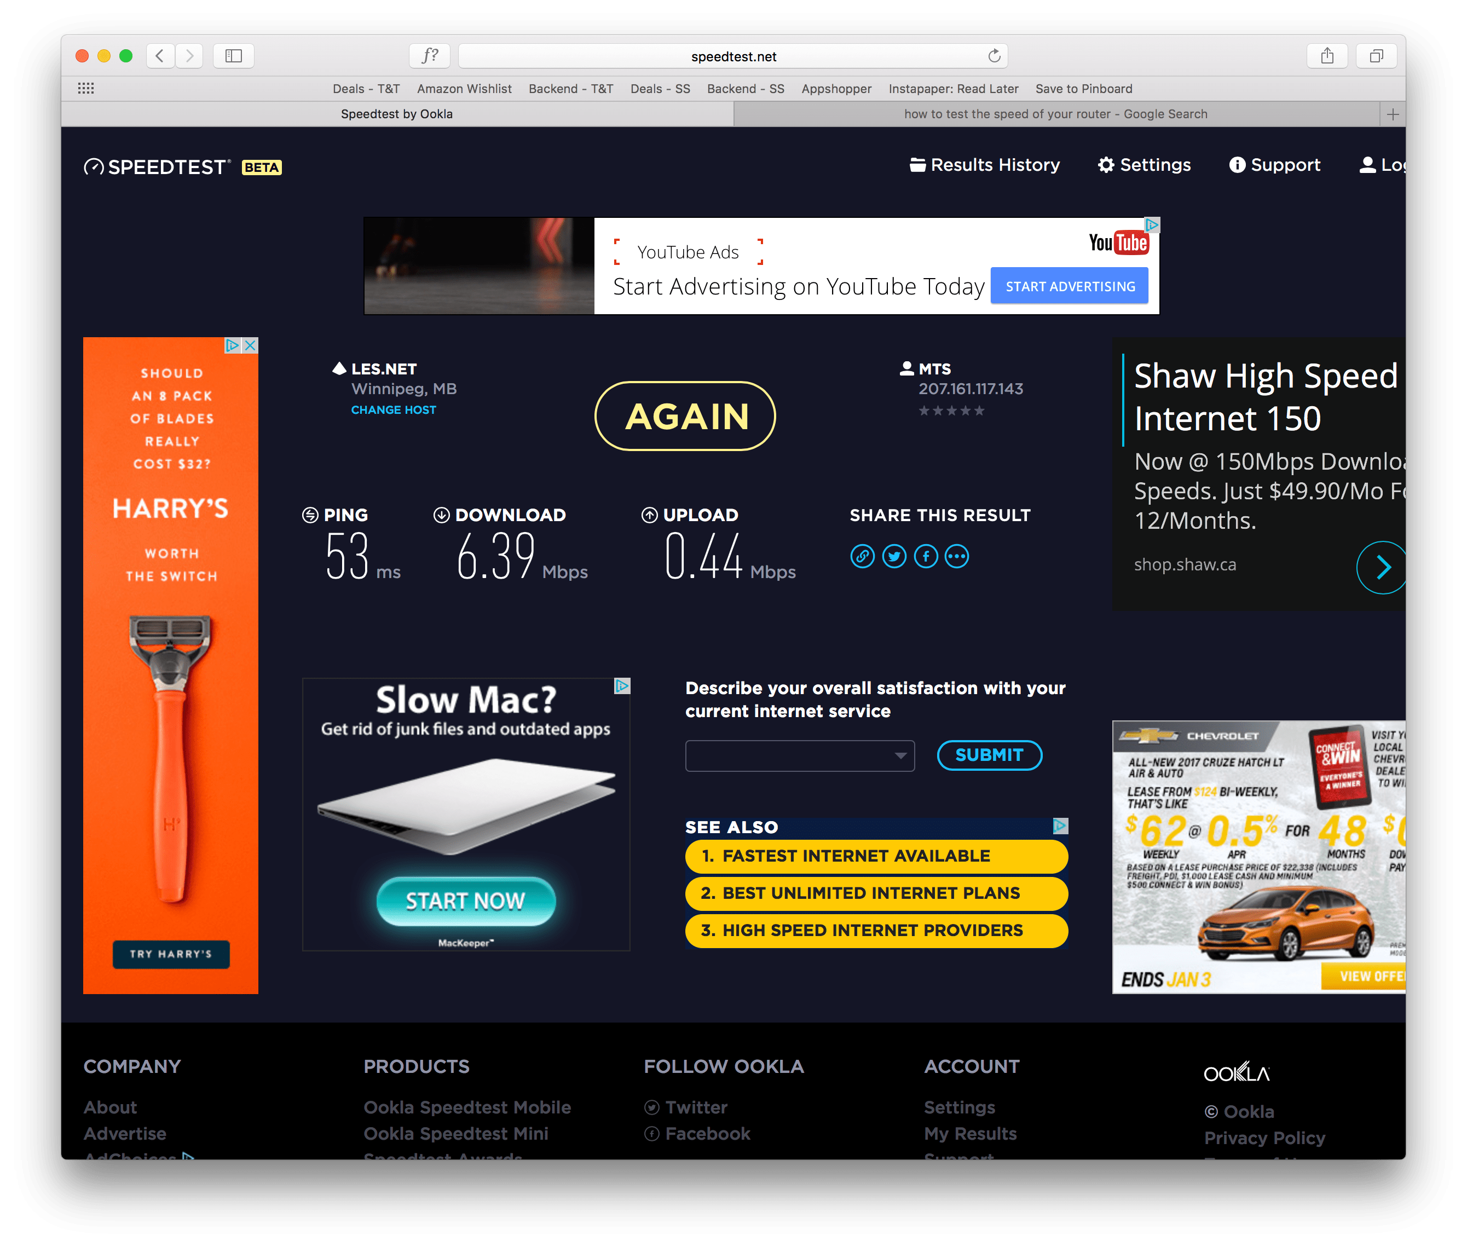Open Ookla Speedtest Mobile link

[467, 1107]
